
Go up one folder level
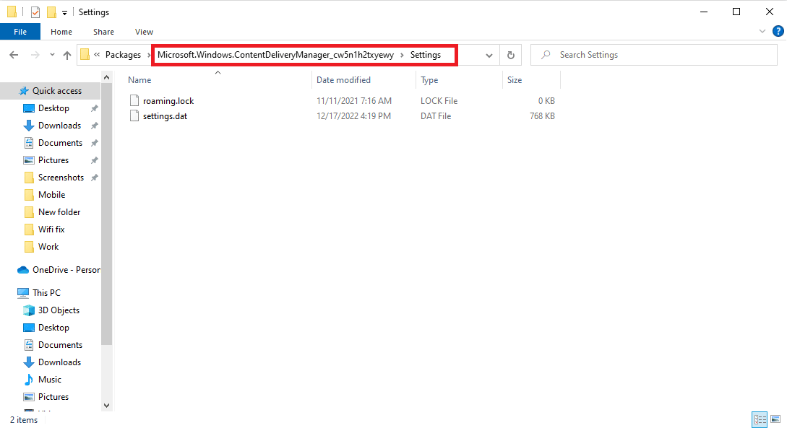pyautogui.click(x=66, y=55)
